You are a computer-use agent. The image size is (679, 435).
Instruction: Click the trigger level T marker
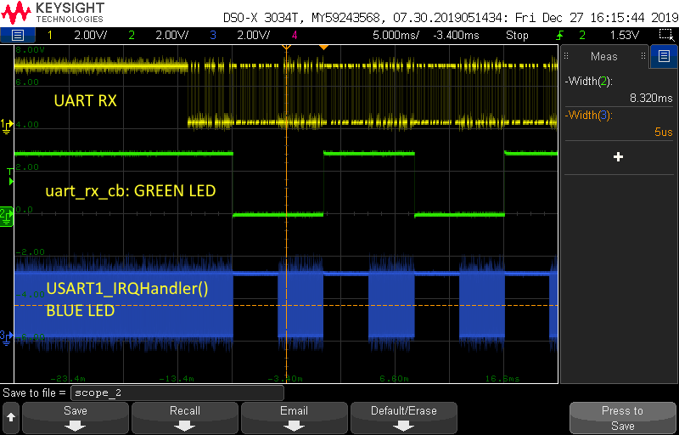[x=10, y=177]
